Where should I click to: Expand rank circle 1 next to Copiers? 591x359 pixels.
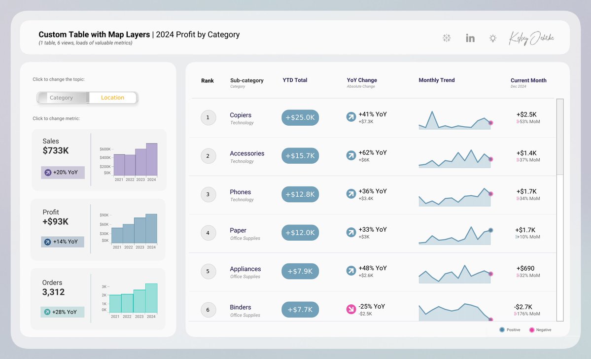(x=208, y=117)
